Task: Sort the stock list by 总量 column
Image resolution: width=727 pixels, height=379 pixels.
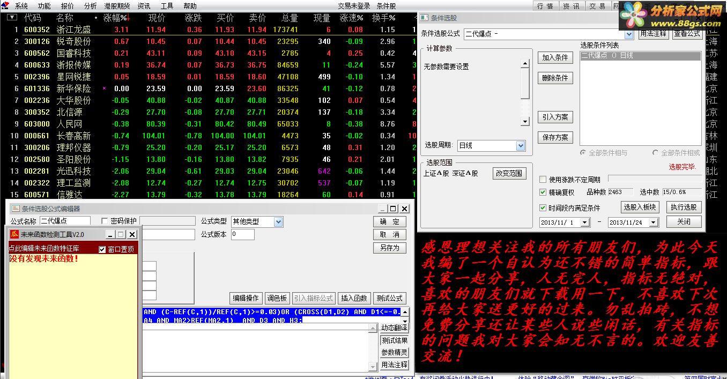Action: click(x=289, y=18)
